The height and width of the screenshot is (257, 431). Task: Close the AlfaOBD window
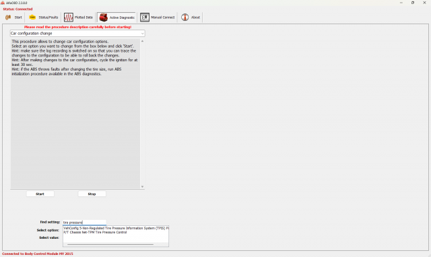pyautogui.click(x=424, y=3)
